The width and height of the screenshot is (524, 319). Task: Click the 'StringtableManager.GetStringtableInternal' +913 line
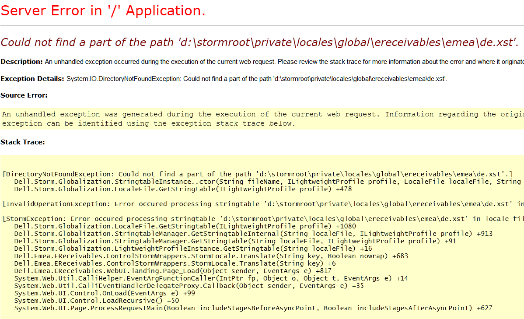tap(253, 234)
